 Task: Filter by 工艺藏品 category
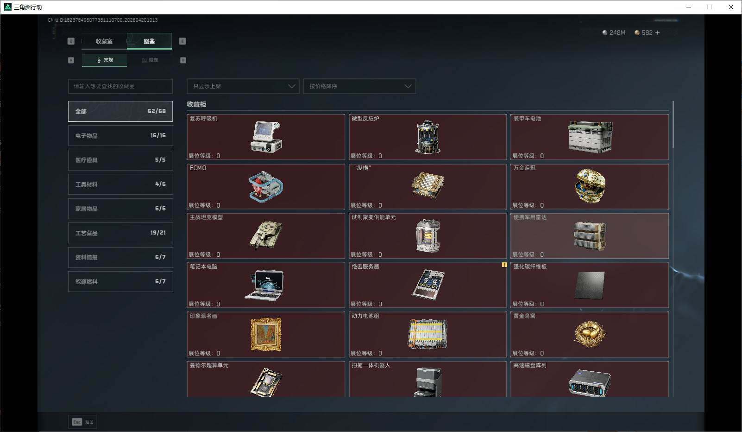(x=120, y=233)
